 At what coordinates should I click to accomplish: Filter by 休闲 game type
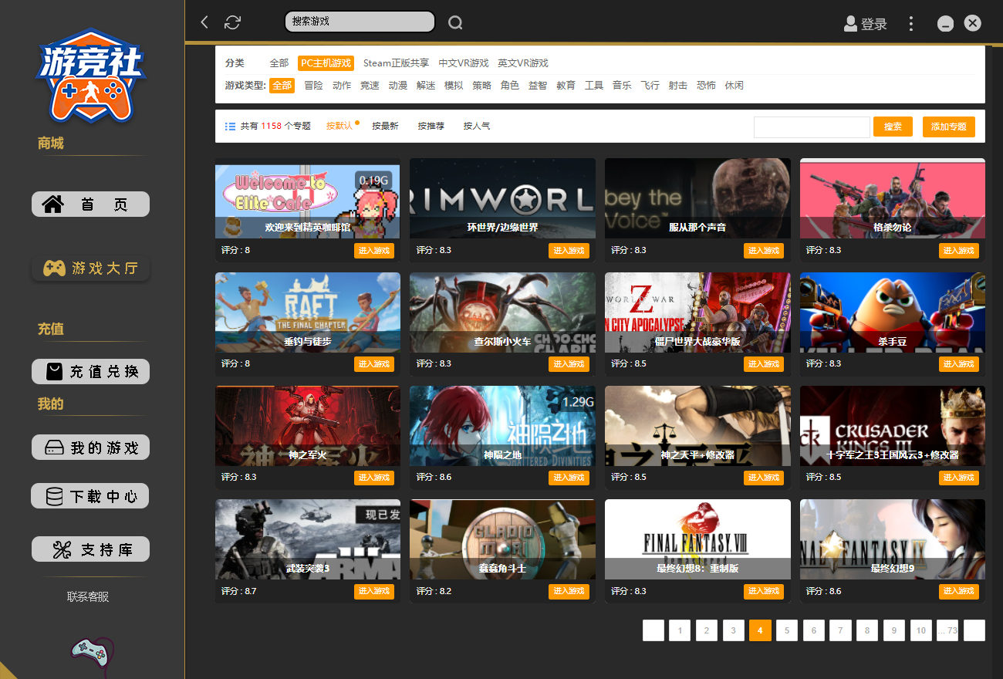tap(735, 86)
